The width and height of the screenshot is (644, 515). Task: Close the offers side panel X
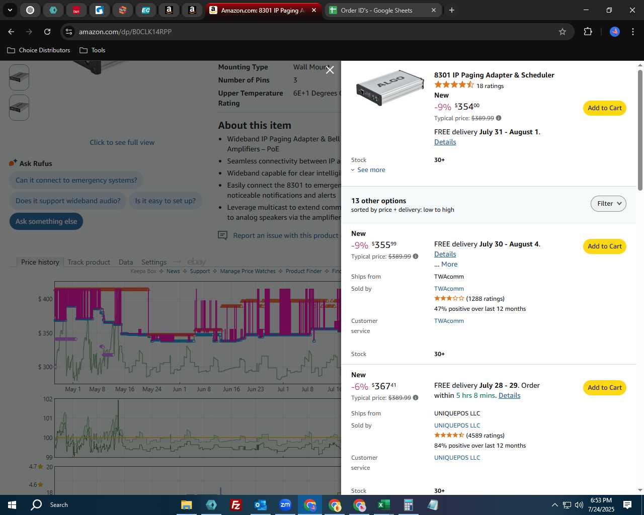point(330,70)
